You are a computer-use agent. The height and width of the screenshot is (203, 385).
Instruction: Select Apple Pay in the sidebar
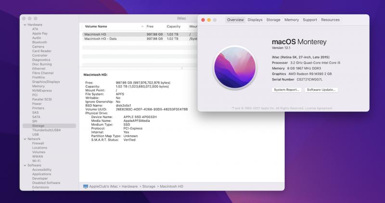(x=40, y=34)
